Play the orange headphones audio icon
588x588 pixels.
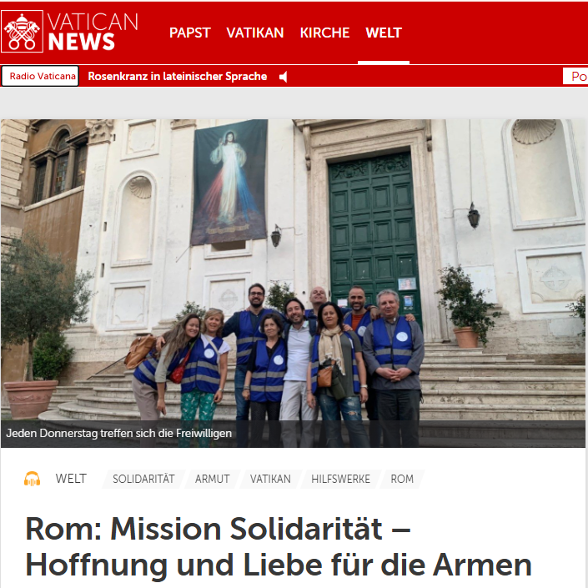33,479
